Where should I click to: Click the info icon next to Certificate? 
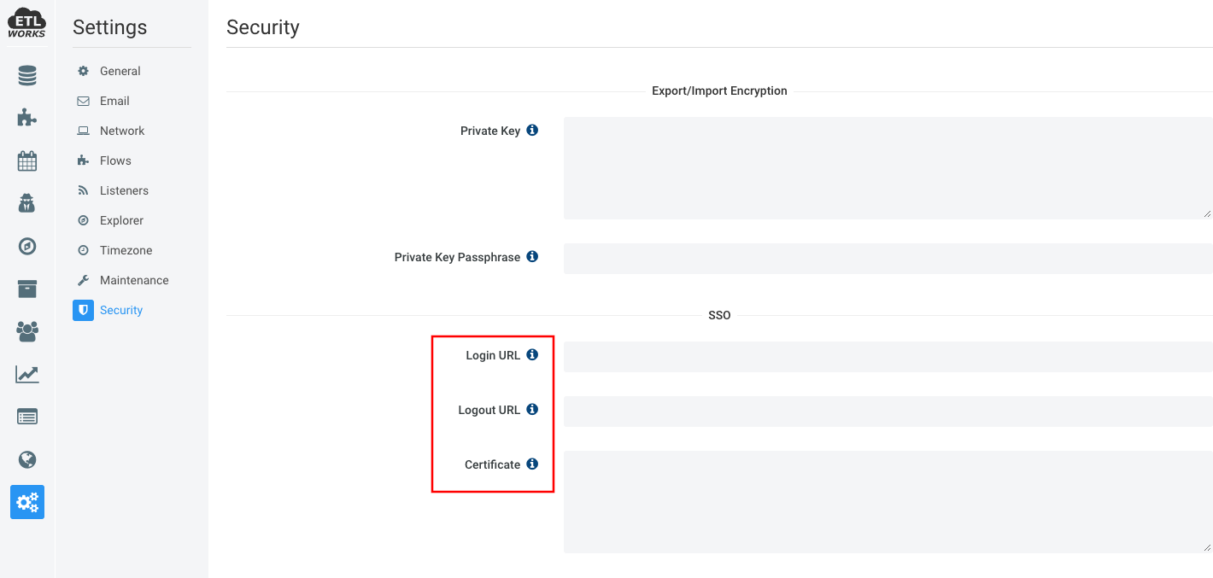[x=532, y=464]
